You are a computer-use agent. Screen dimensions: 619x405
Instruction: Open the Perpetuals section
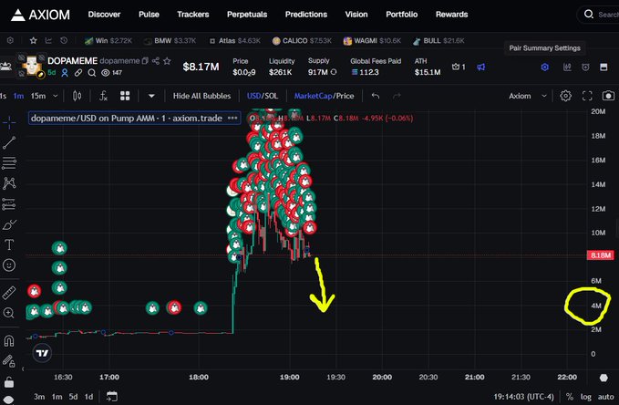247,15
